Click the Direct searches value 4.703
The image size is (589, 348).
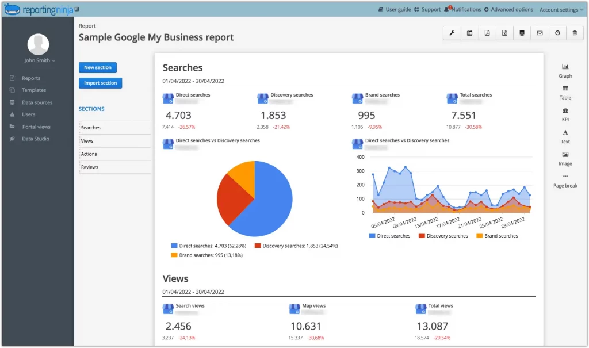178,116
